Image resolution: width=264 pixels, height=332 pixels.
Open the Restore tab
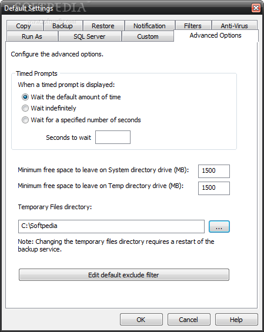(103, 26)
